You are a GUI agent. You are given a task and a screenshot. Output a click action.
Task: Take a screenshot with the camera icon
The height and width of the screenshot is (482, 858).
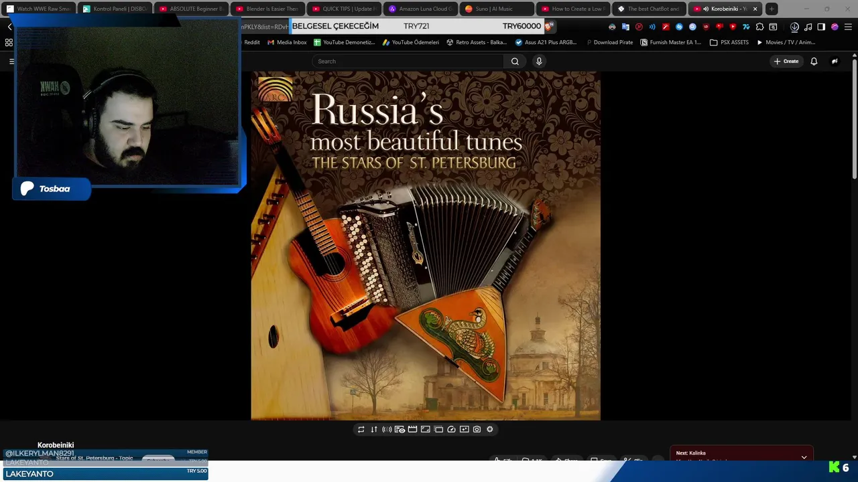477,429
